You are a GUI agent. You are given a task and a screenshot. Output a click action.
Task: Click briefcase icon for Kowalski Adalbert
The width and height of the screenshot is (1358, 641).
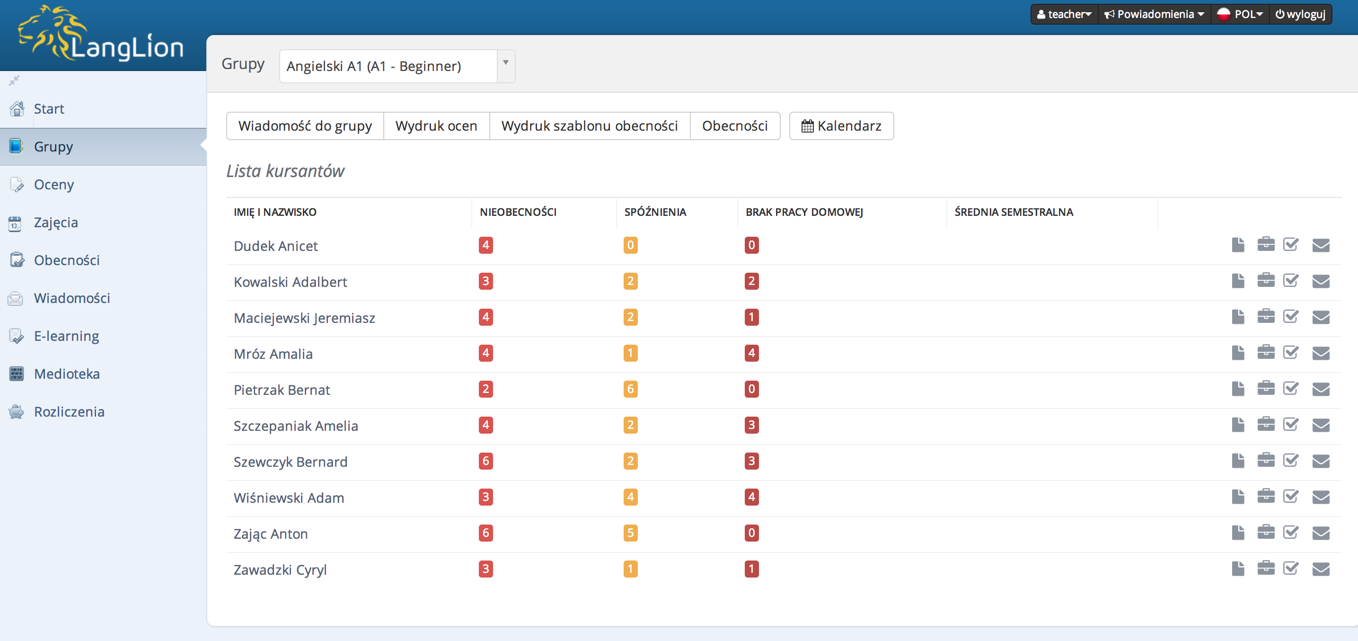tap(1265, 281)
